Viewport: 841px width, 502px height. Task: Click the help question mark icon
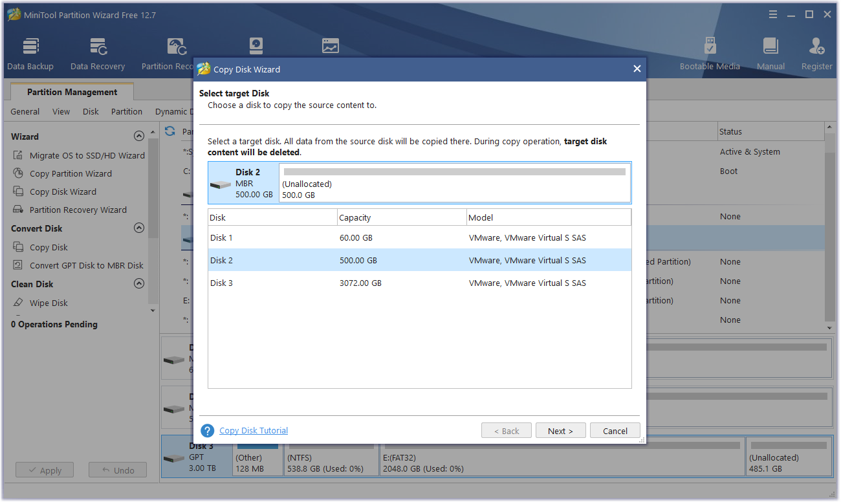pos(207,431)
